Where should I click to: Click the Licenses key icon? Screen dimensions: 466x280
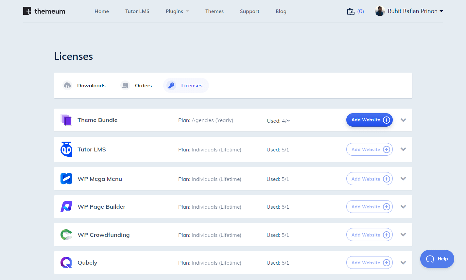click(171, 85)
